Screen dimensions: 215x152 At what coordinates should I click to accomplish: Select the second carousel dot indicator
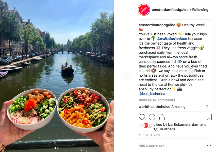[58, 148]
